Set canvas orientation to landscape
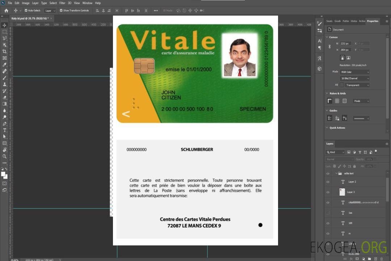Screen dimensions: 391x261 pyautogui.click(x=348, y=58)
